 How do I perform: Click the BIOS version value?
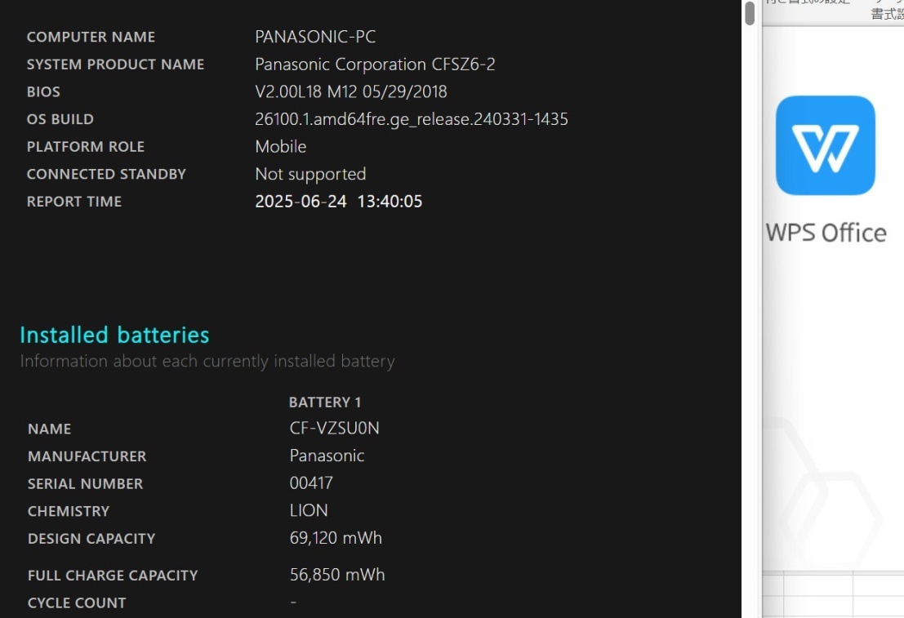350,91
